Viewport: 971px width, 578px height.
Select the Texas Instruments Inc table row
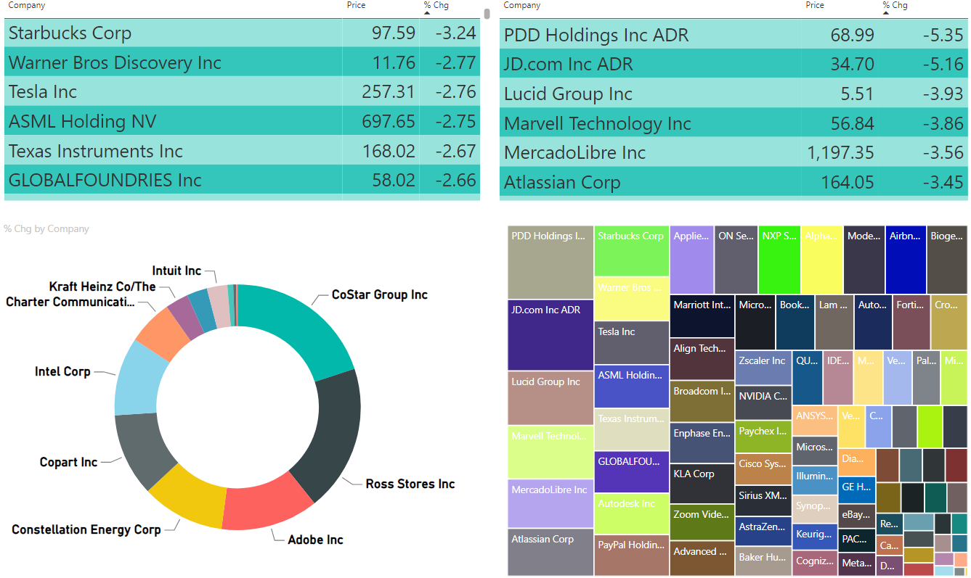(242, 151)
